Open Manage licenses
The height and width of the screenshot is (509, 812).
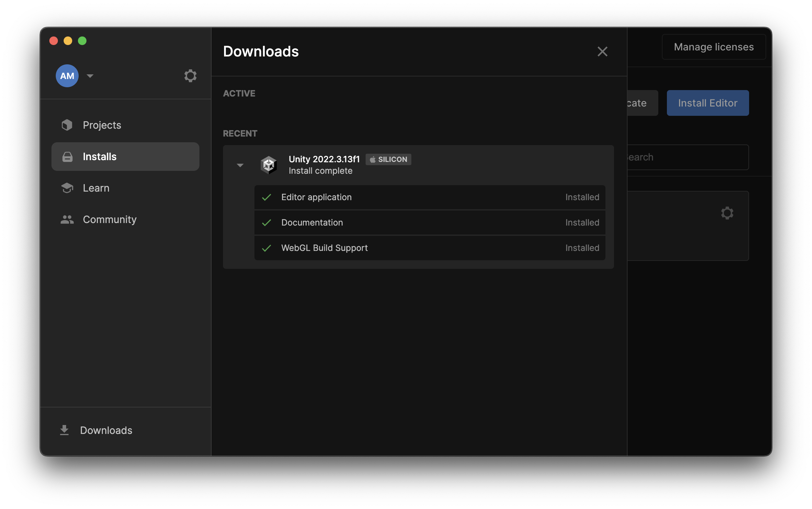713,46
